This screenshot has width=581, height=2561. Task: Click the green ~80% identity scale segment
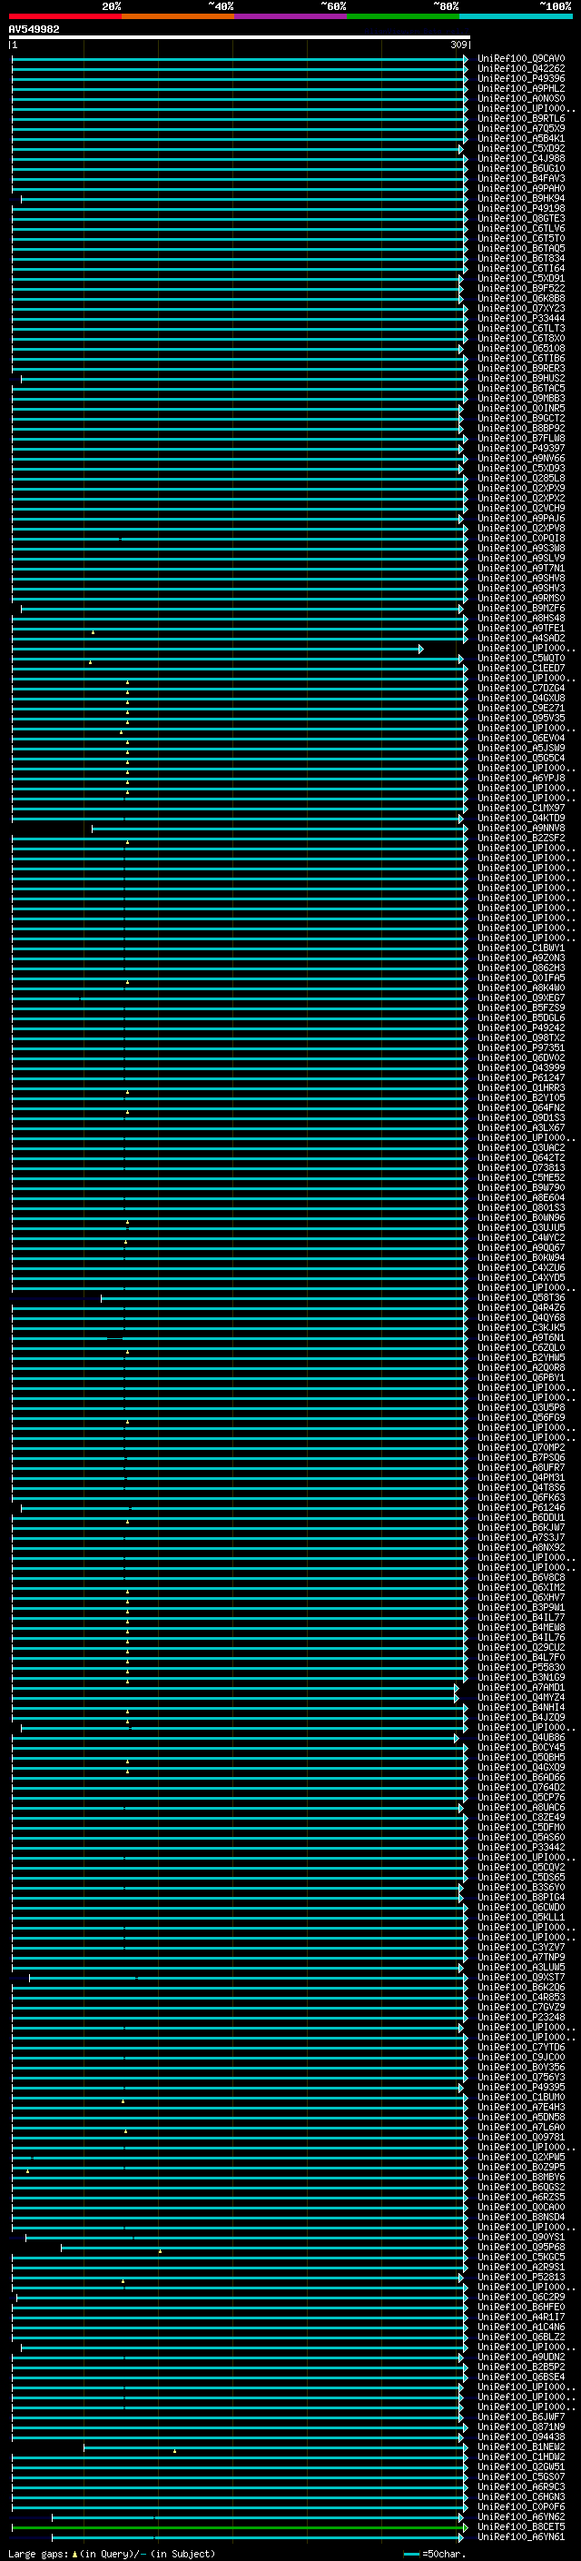click(403, 16)
